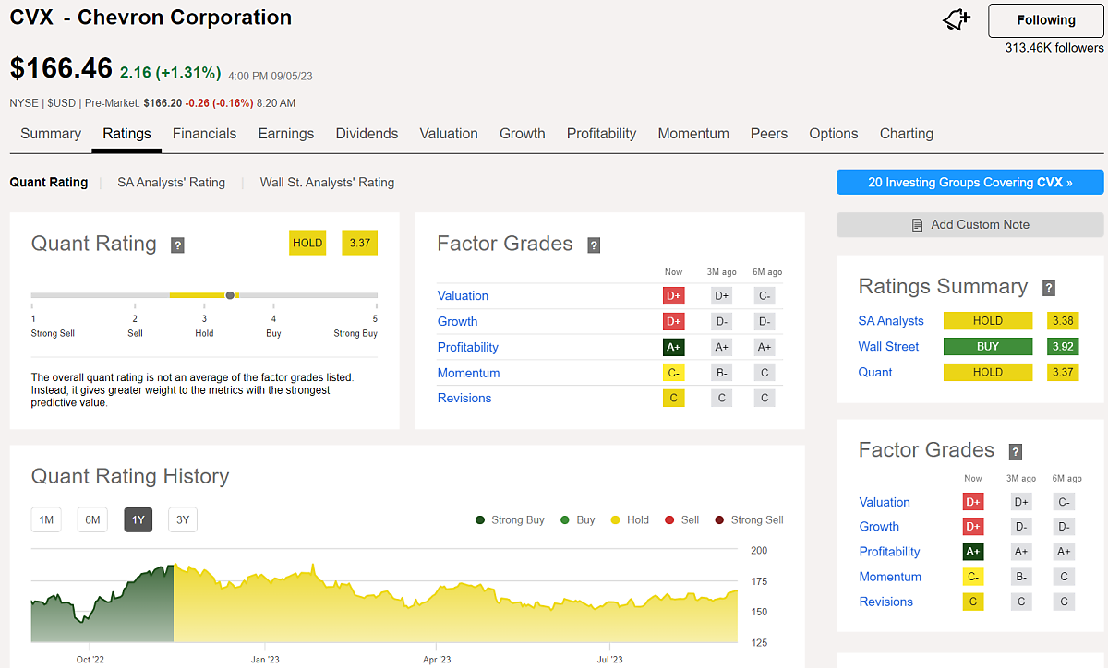
Task: Select 6M chart range
Action: 92,520
